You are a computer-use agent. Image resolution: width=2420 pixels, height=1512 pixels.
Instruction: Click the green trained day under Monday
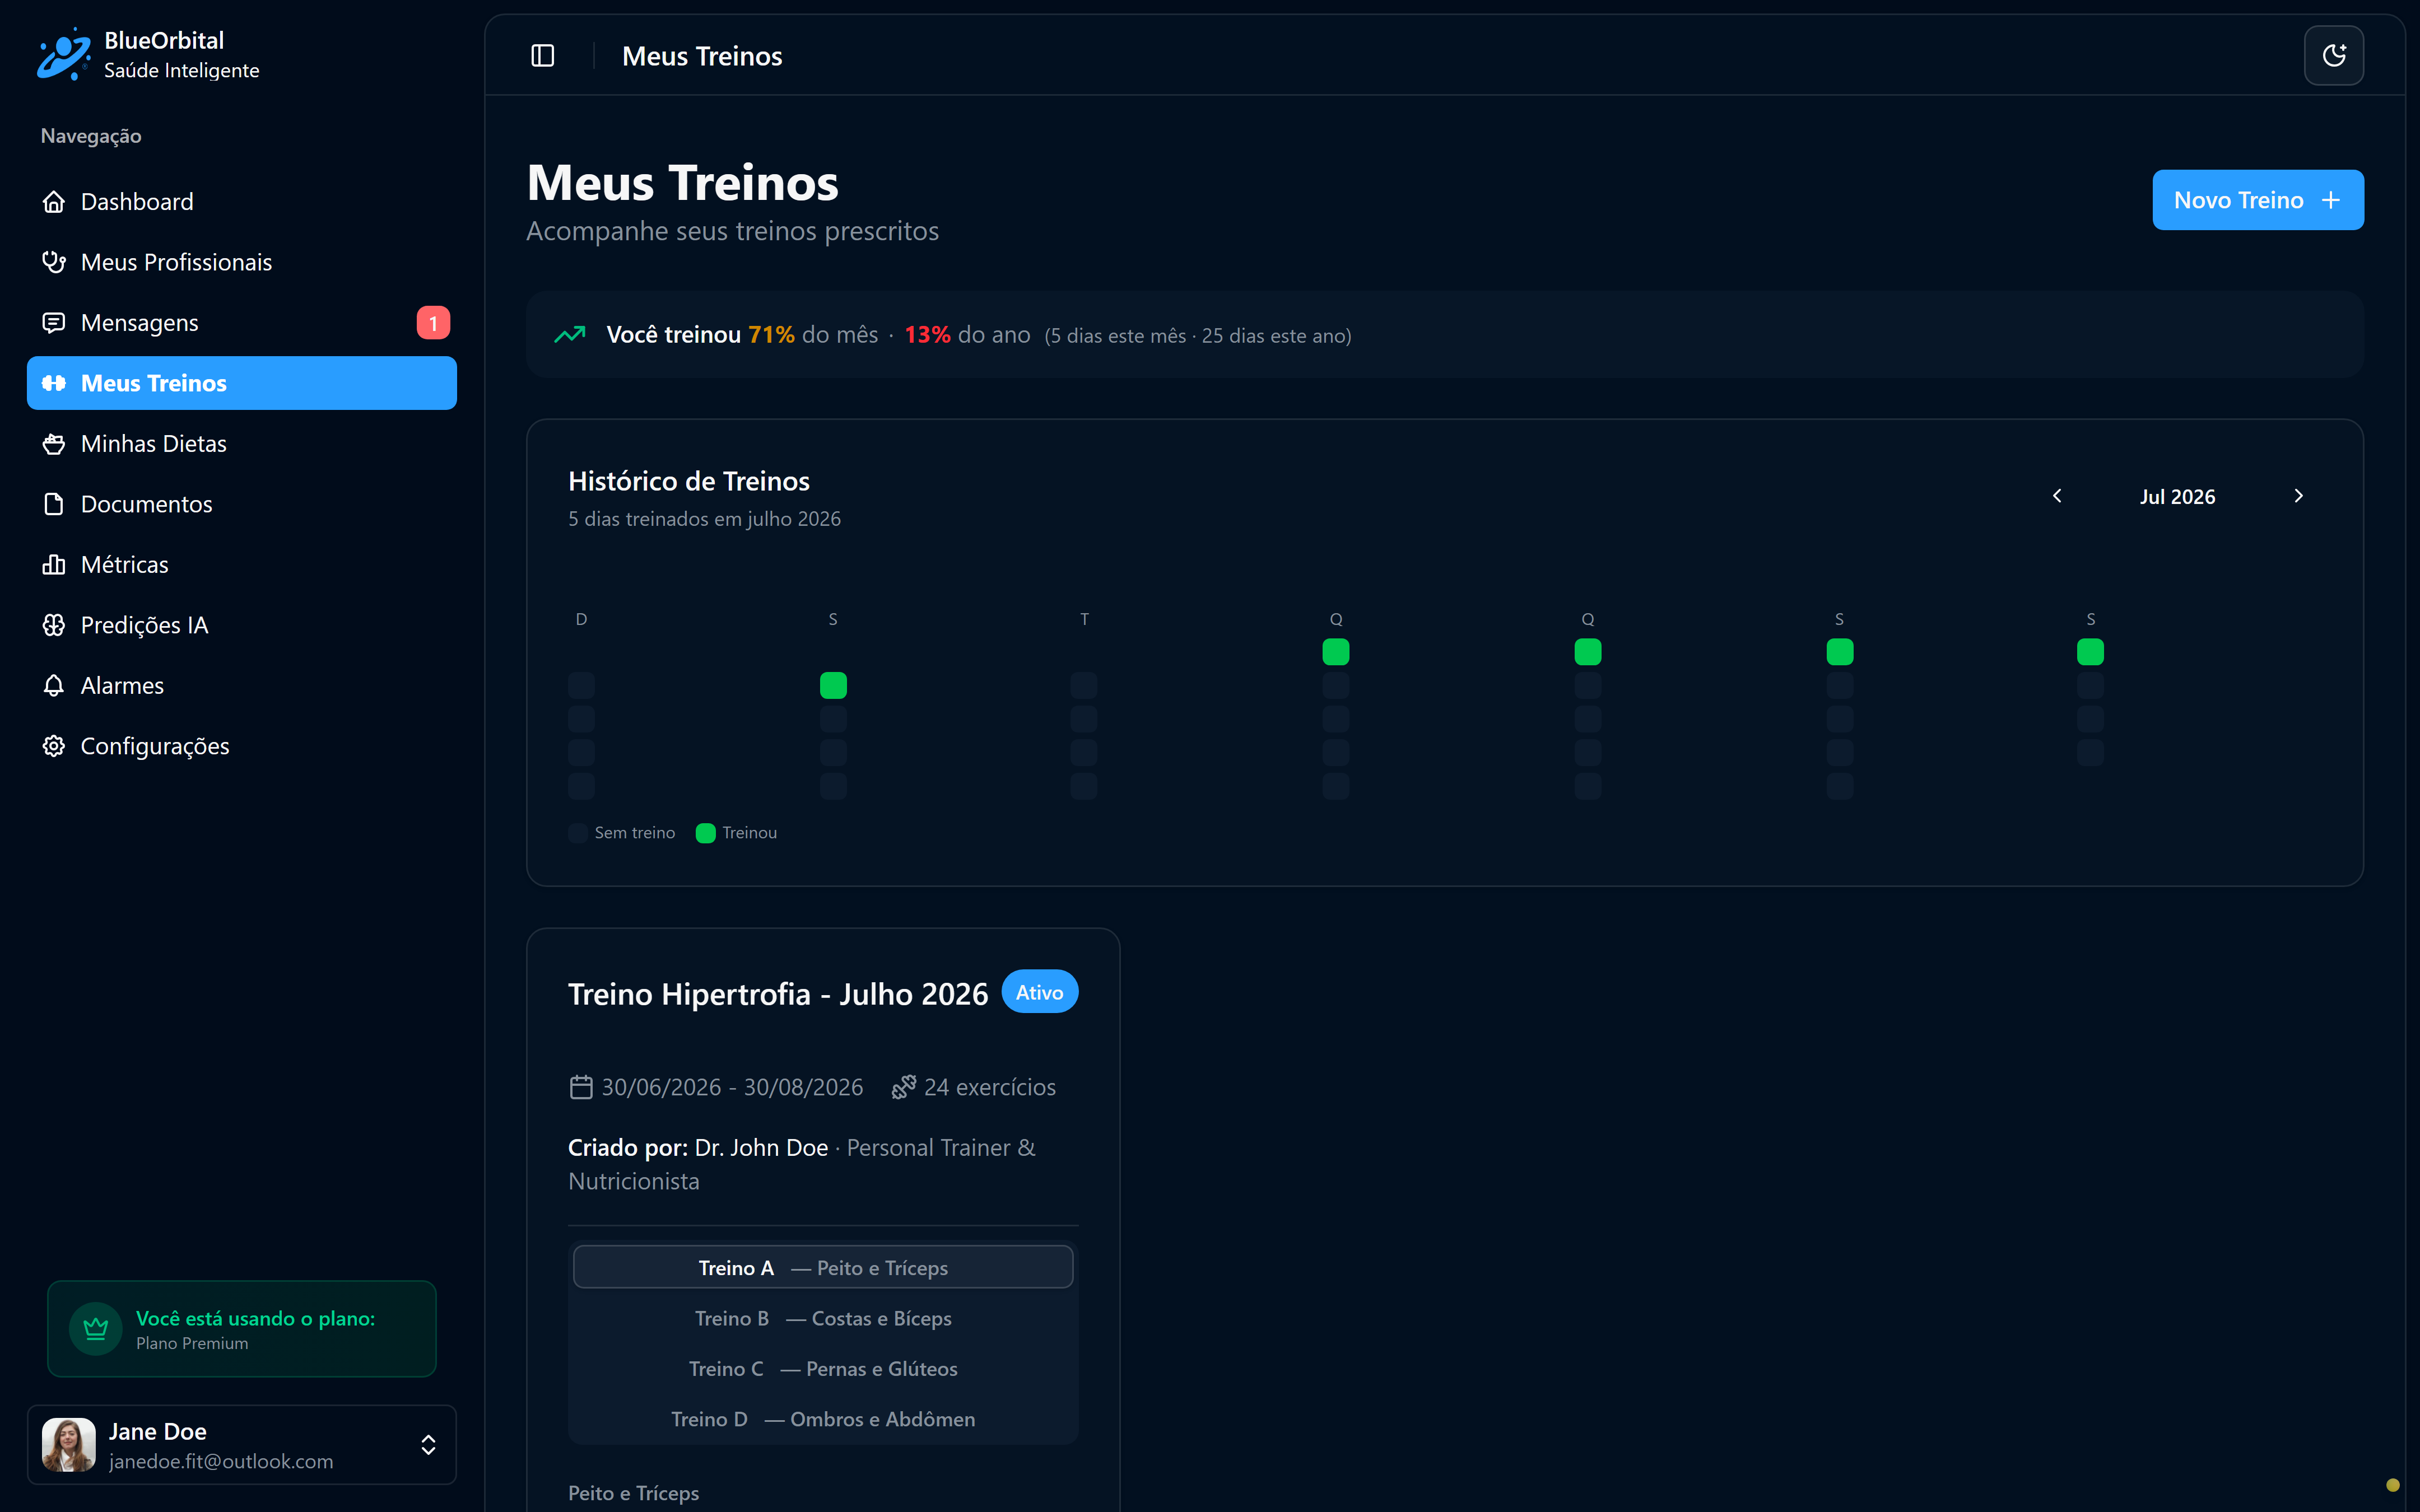(x=833, y=685)
